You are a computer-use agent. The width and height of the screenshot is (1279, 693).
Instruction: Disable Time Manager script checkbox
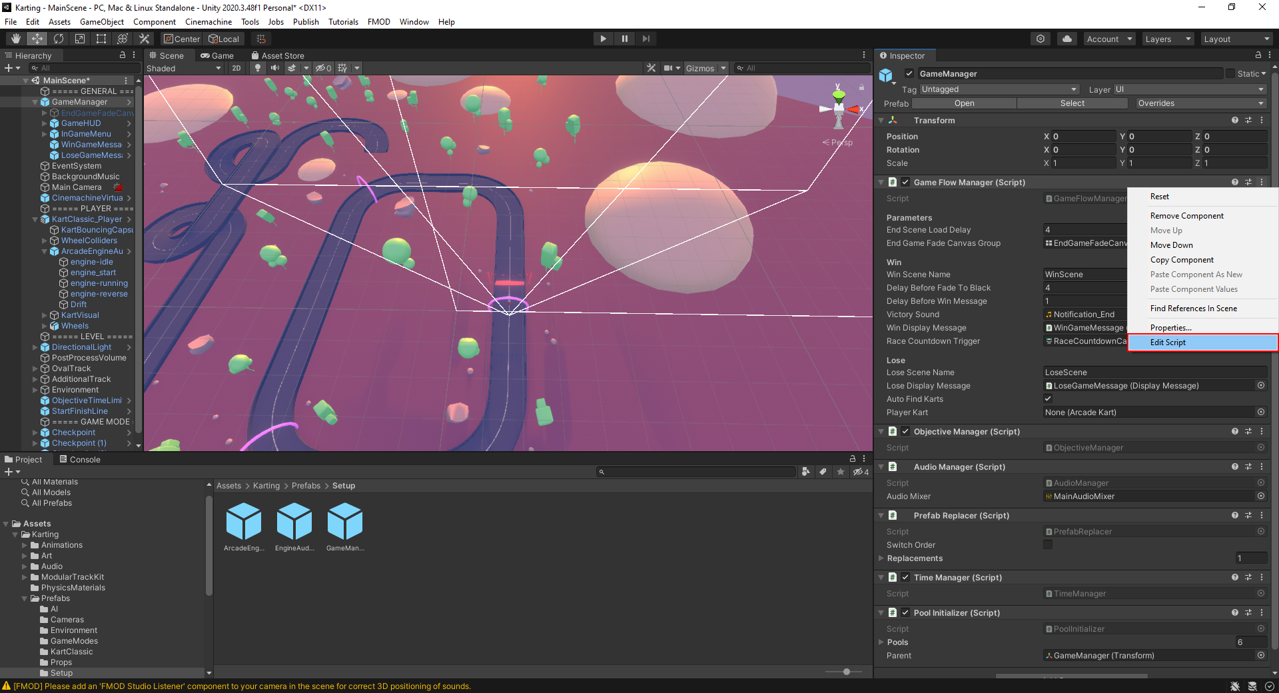tap(905, 577)
